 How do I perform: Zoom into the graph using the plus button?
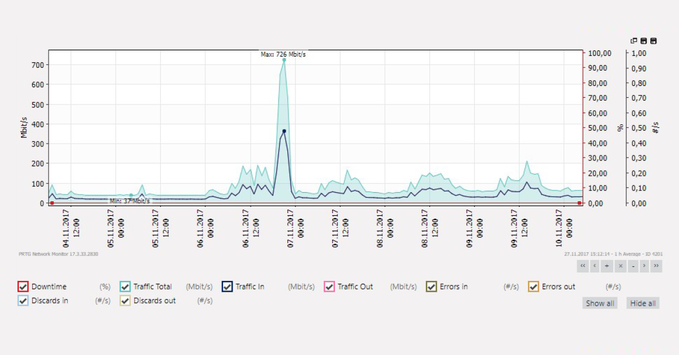pyautogui.click(x=607, y=266)
